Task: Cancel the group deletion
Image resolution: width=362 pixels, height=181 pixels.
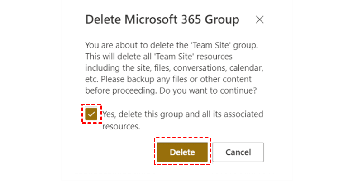Action: (238, 152)
